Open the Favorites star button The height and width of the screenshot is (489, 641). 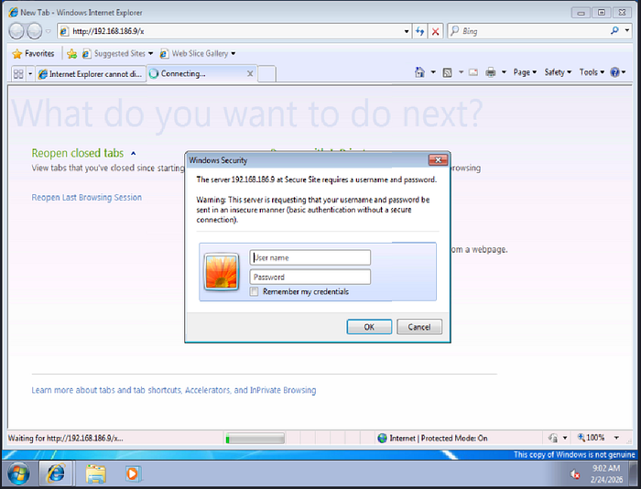[34, 53]
